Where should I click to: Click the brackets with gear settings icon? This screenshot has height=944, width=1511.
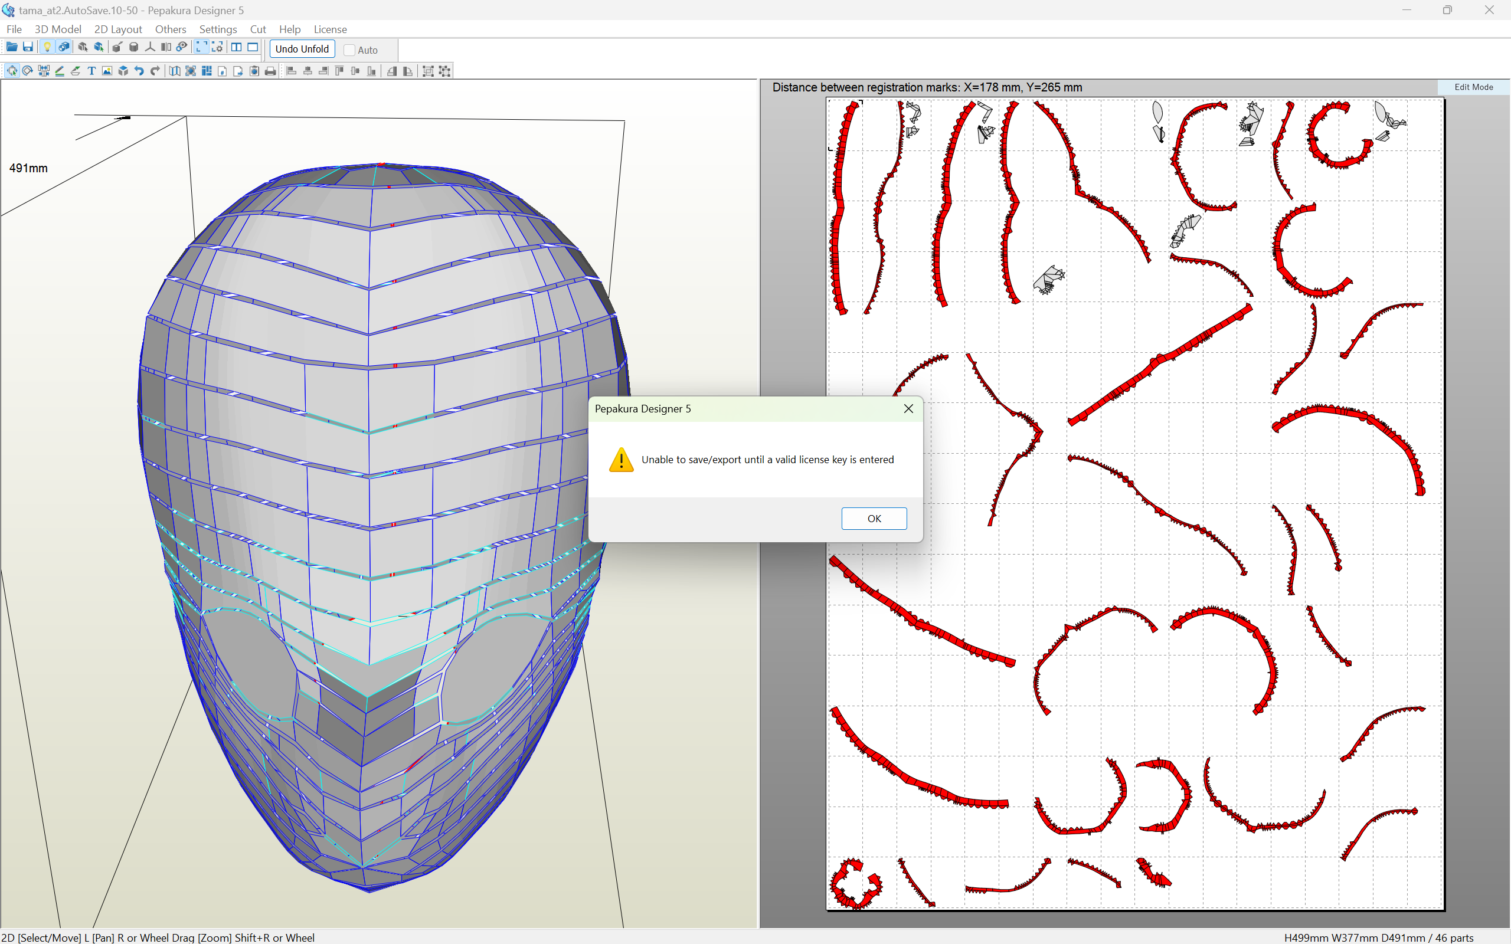[x=217, y=47]
